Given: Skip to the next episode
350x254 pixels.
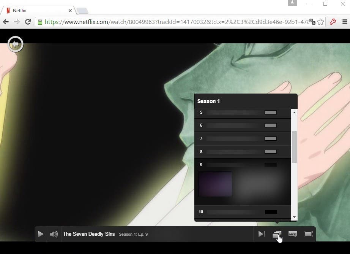Looking at the screenshot, I should (262, 234).
